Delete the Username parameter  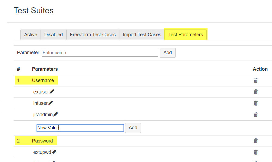[256, 80]
